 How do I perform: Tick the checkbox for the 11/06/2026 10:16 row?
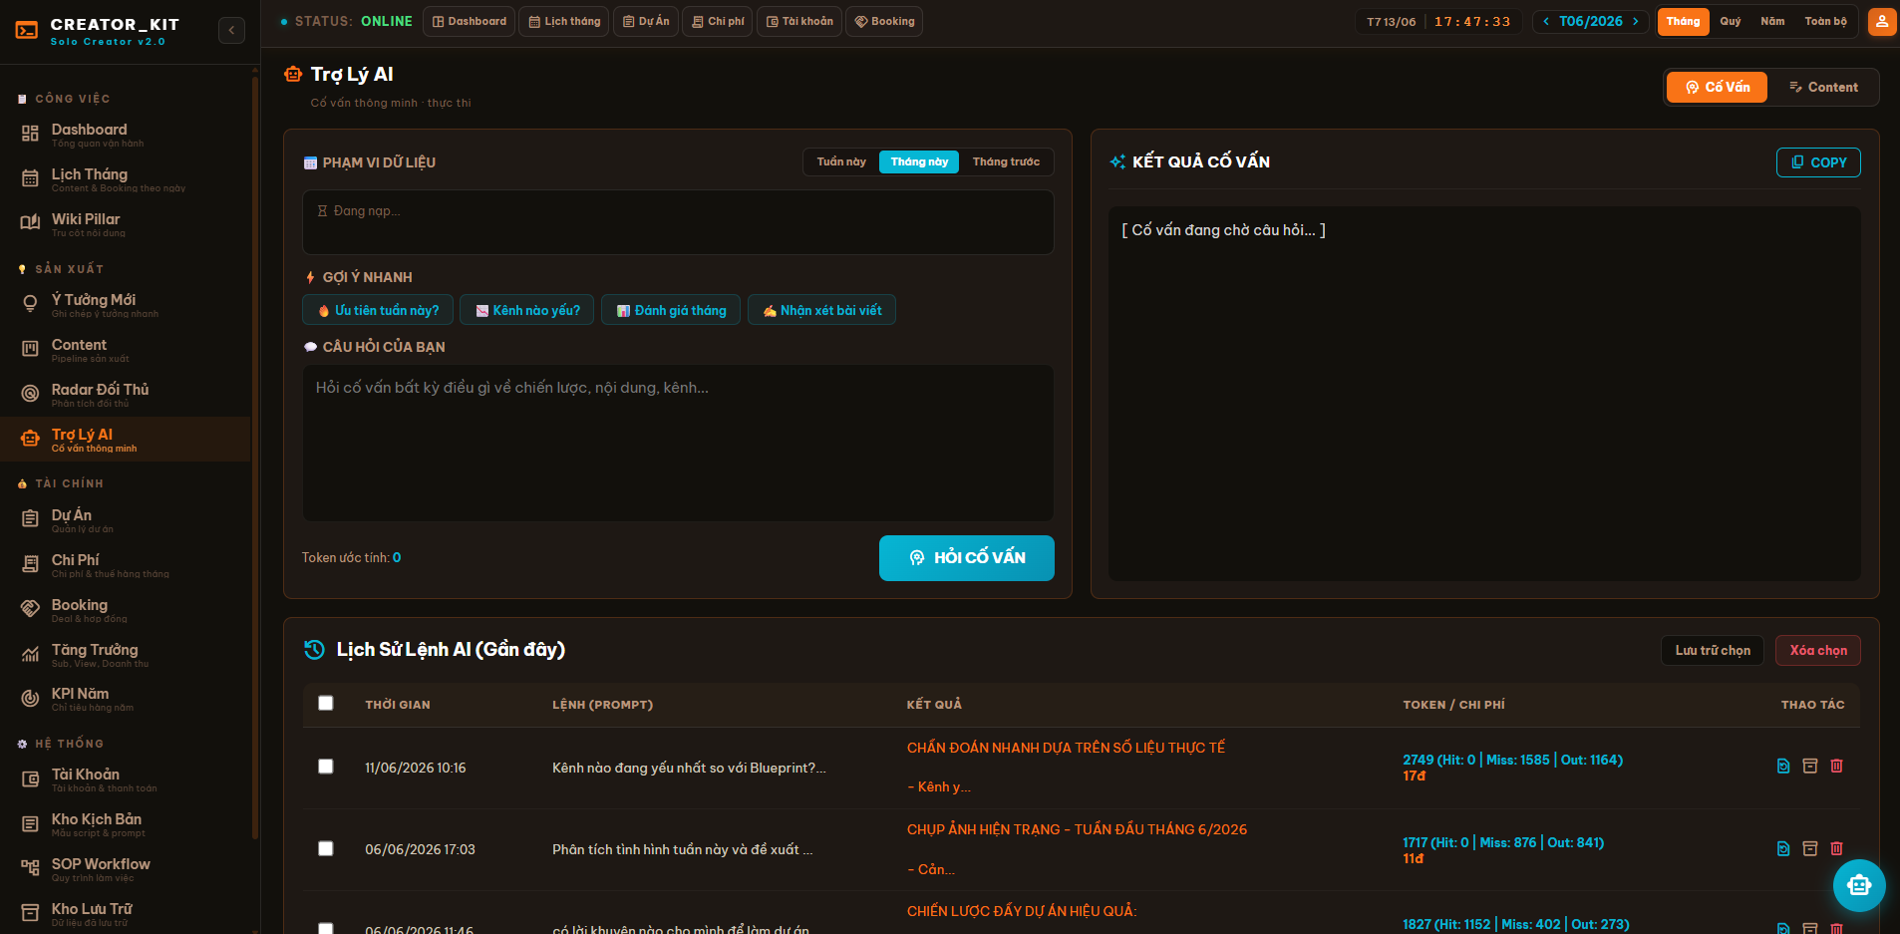tap(326, 767)
